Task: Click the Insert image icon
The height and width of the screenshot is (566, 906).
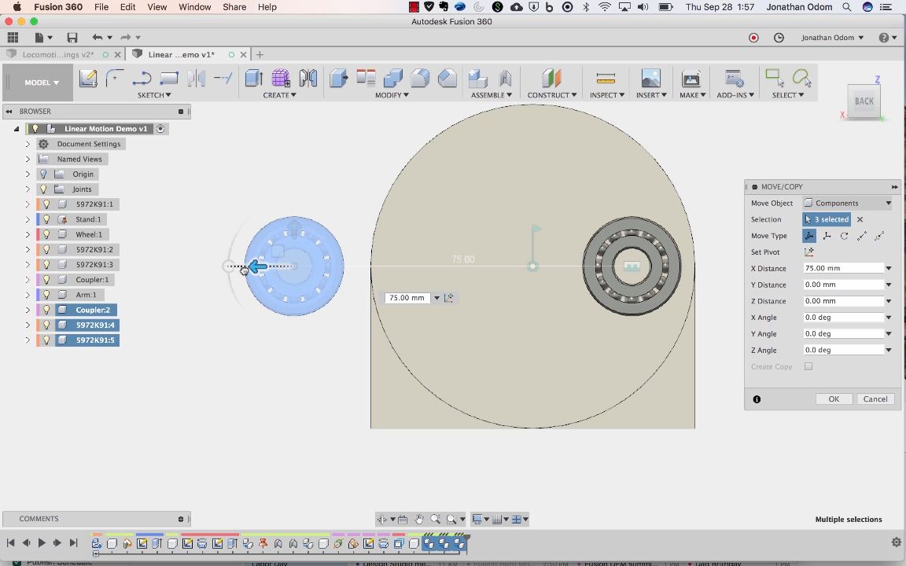Action: (x=650, y=78)
